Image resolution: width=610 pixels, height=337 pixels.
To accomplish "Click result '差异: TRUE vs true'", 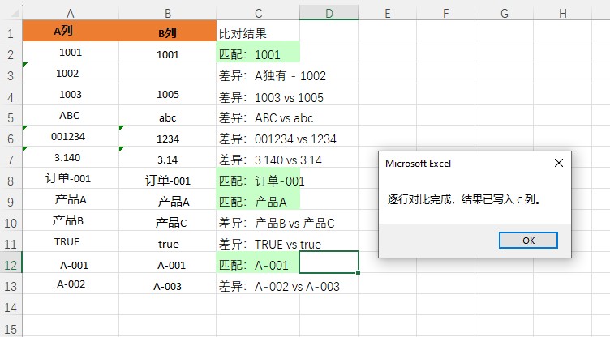I will coord(270,244).
